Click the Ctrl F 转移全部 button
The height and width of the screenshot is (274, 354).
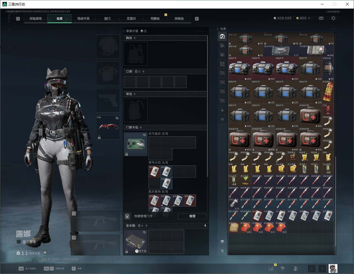point(54,268)
